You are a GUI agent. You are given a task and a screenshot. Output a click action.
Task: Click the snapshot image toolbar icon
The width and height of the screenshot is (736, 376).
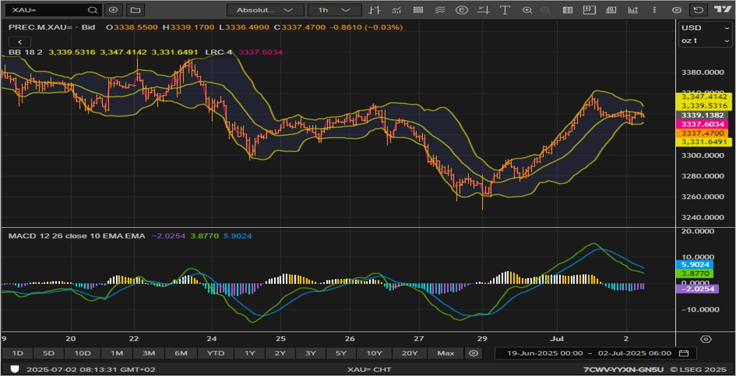click(611, 10)
